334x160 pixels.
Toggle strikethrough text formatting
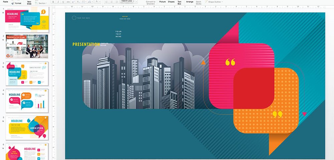pos(68,2)
